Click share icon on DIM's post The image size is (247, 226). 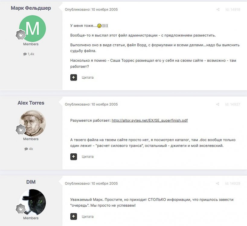[217, 184]
